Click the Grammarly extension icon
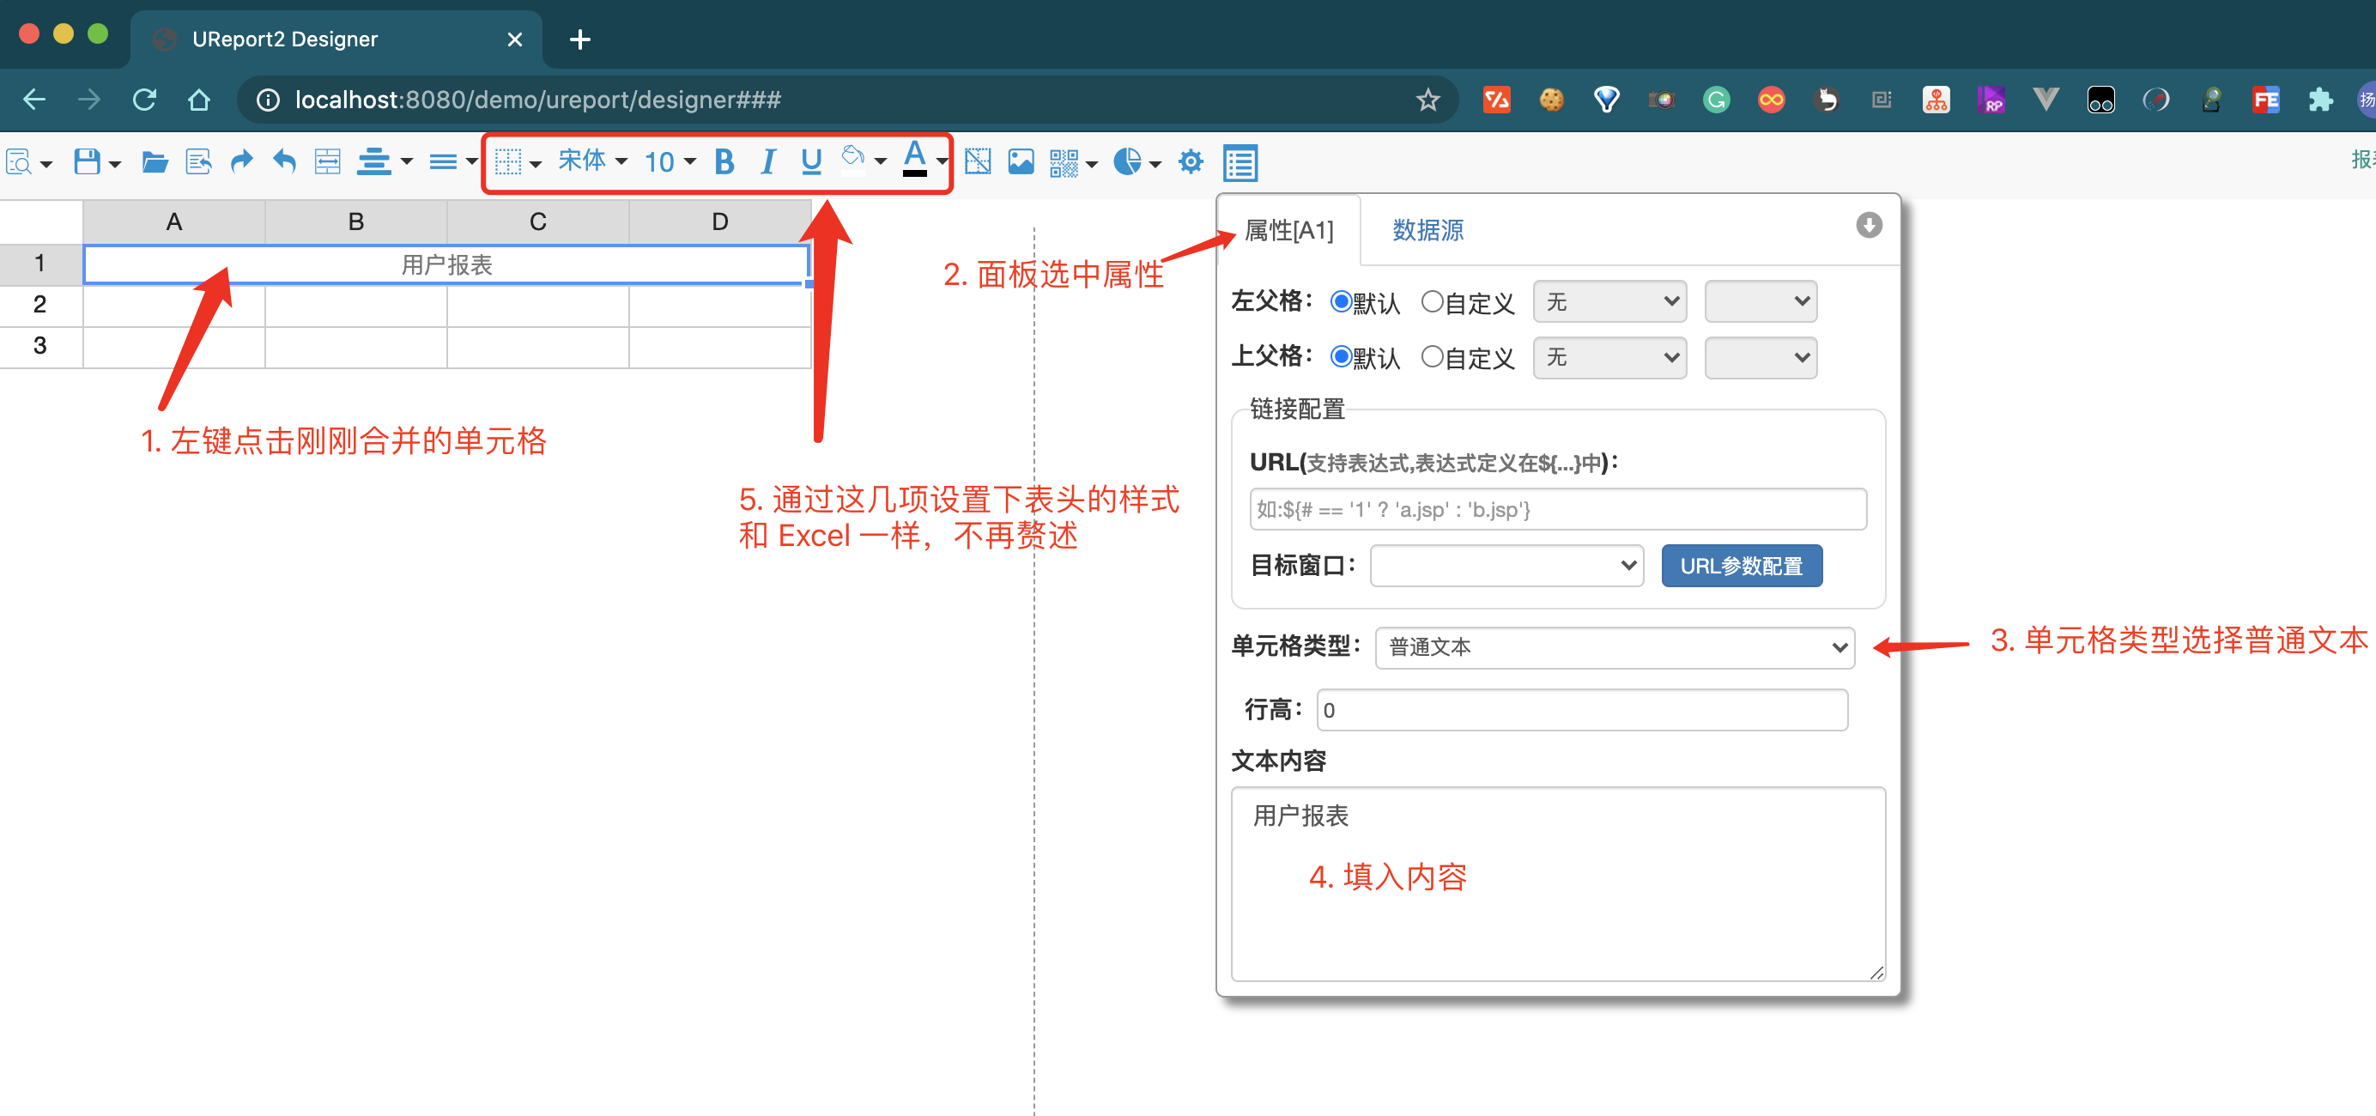2376x1116 pixels. pyautogui.click(x=1716, y=100)
